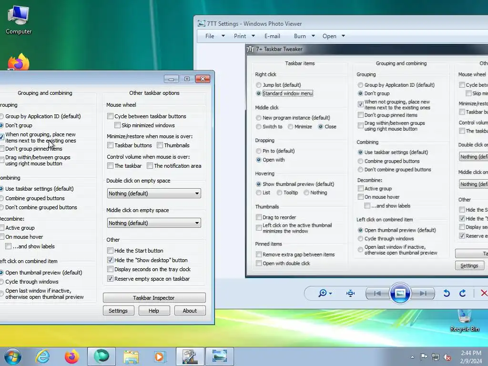Expand Middle click on empty space dropdown
The width and height of the screenshot is (488, 366).
(x=154, y=223)
